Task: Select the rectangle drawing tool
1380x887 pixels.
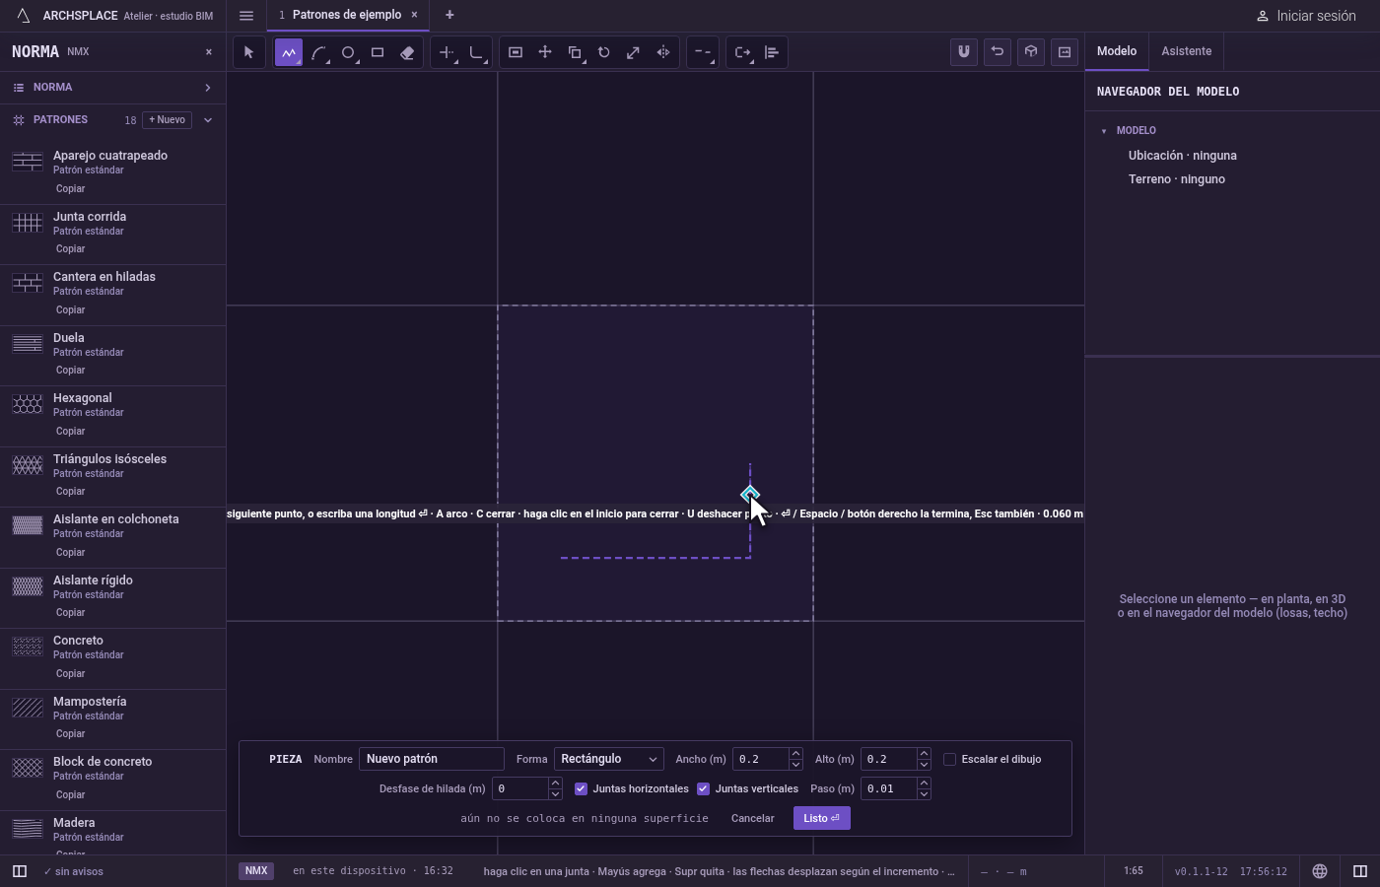Action: pyautogui.click(x=378, y=52)
